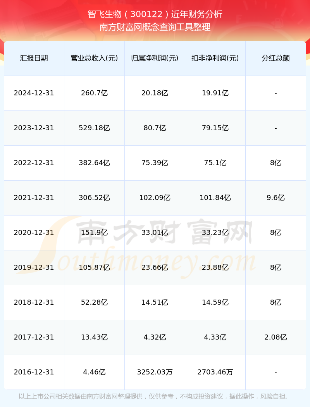Click net profit value 75.39亿
This screenshot has height=407, width=310.
pos(155,163)
